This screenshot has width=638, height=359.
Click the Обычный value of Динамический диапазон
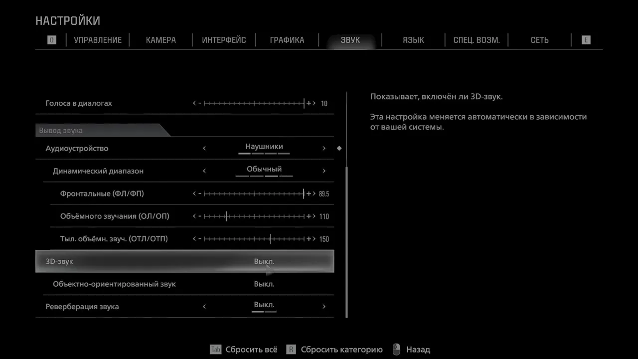pyautogui.click(x=264, y=169)
